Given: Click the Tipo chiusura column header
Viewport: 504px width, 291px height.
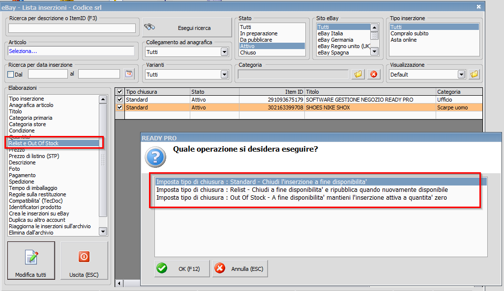Looking at the screenshot, I should pyautogui.click(x=157, y=92).
